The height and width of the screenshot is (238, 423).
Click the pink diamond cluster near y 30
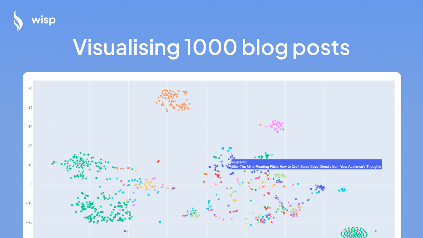[x=276, y=126]
